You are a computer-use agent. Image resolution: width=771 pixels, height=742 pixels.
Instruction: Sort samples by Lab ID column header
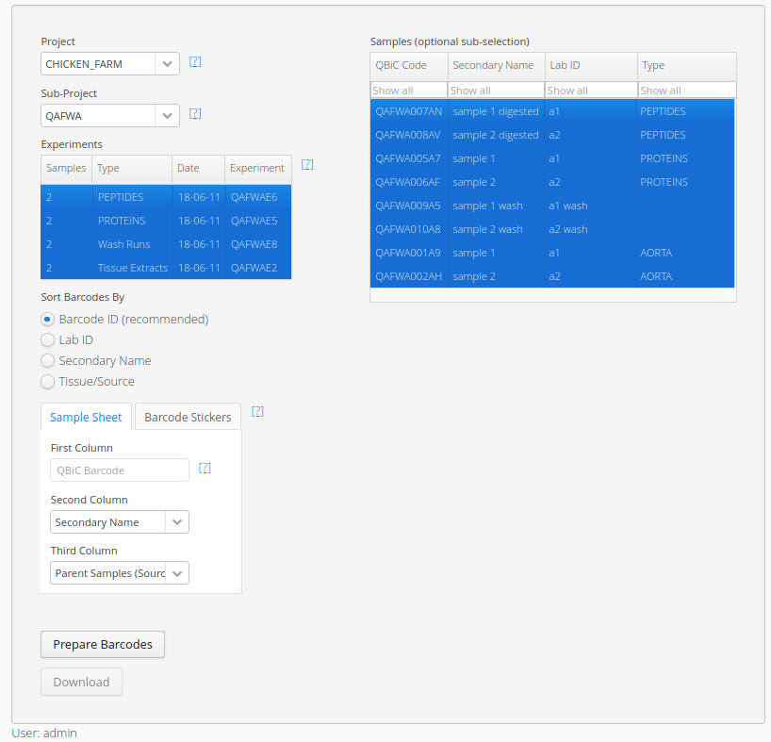[591, 65]
